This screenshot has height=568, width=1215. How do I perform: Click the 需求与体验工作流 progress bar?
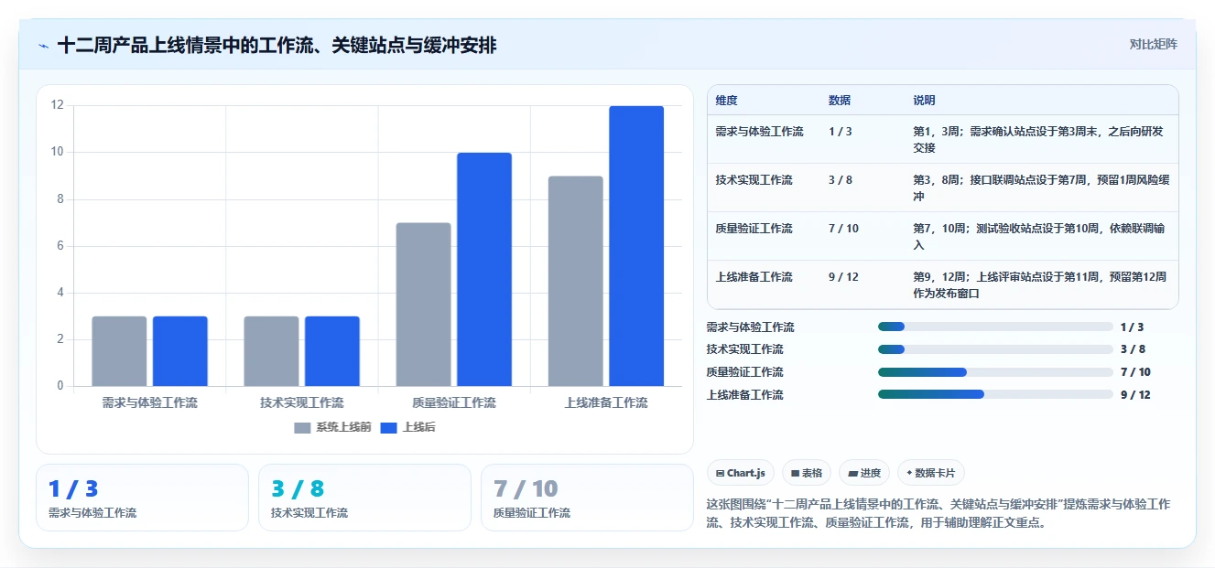point(995,327)
